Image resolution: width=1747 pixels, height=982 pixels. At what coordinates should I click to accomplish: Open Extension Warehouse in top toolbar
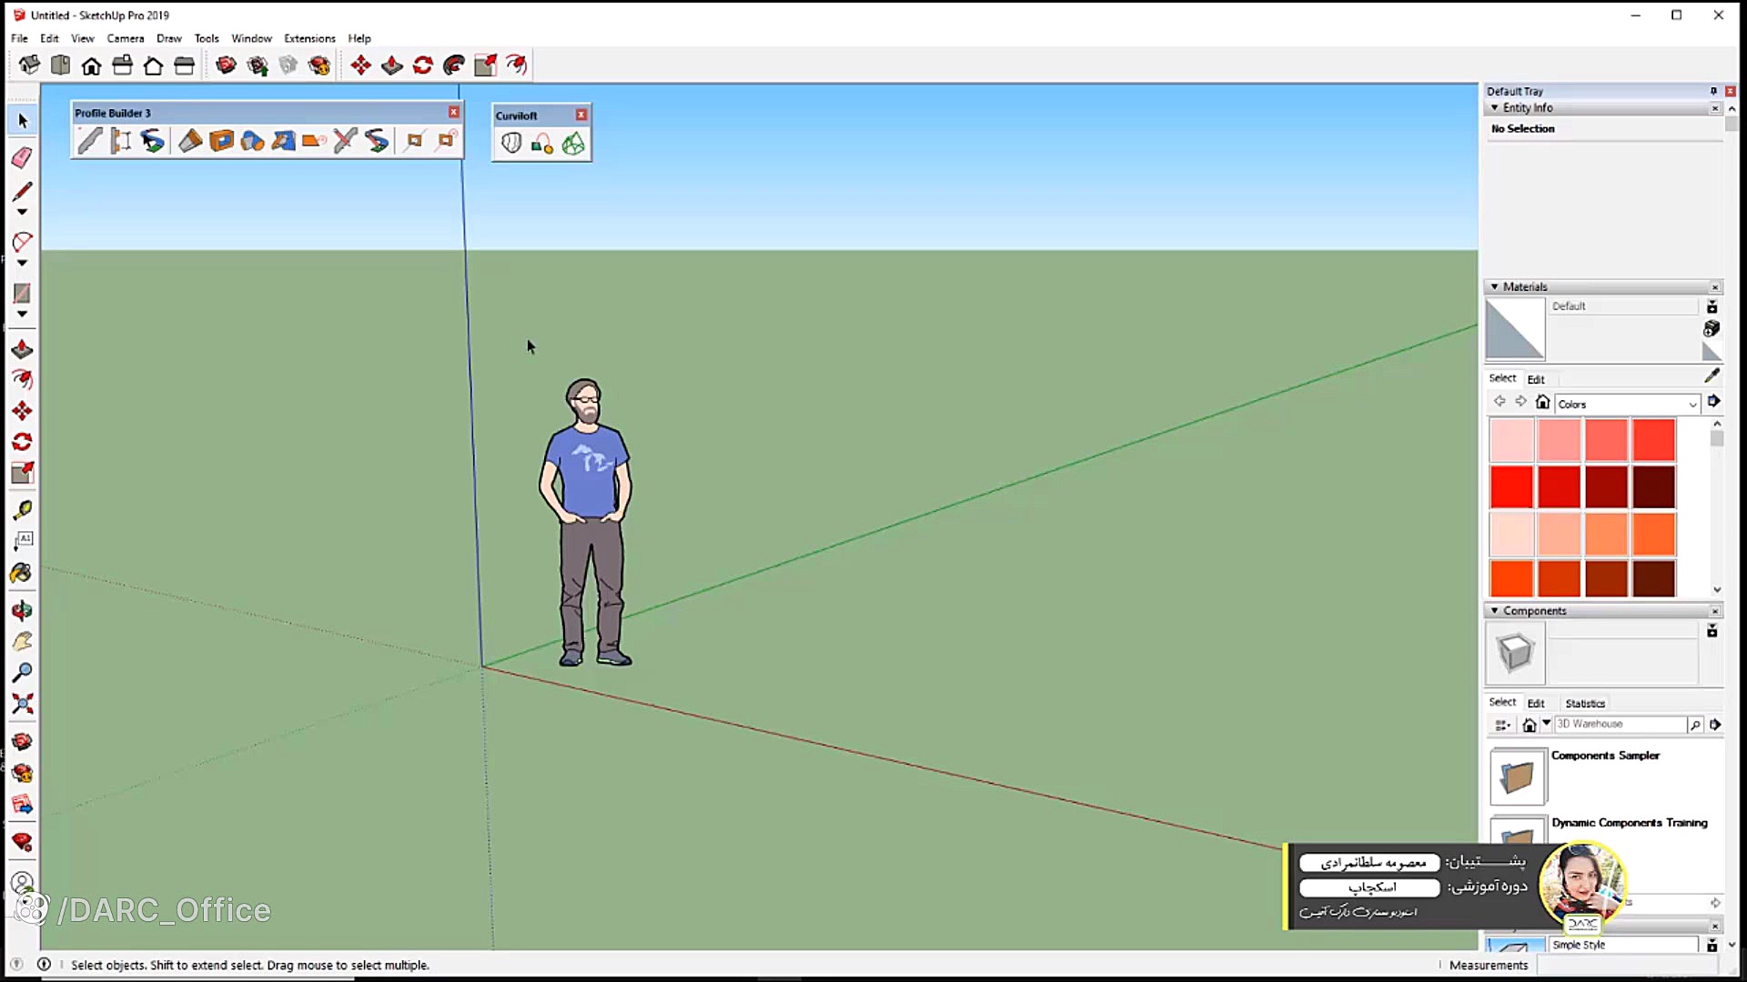(x=318, y=65)
